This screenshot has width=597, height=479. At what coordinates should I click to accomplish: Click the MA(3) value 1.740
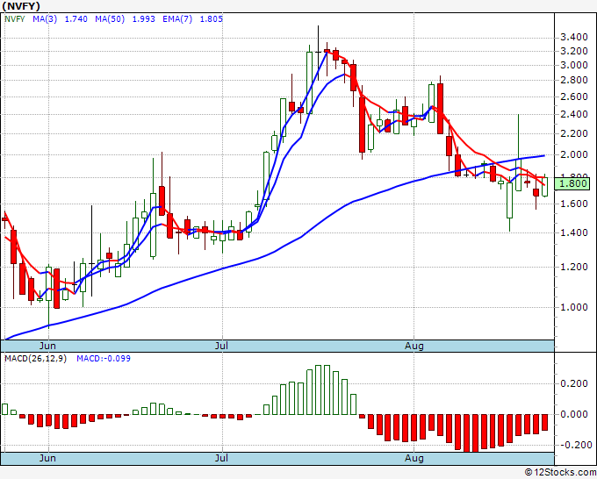pos(76,19)
